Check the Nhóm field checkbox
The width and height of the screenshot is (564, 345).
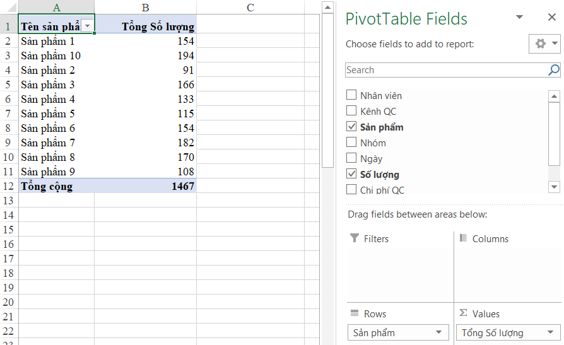pos(351,143)
